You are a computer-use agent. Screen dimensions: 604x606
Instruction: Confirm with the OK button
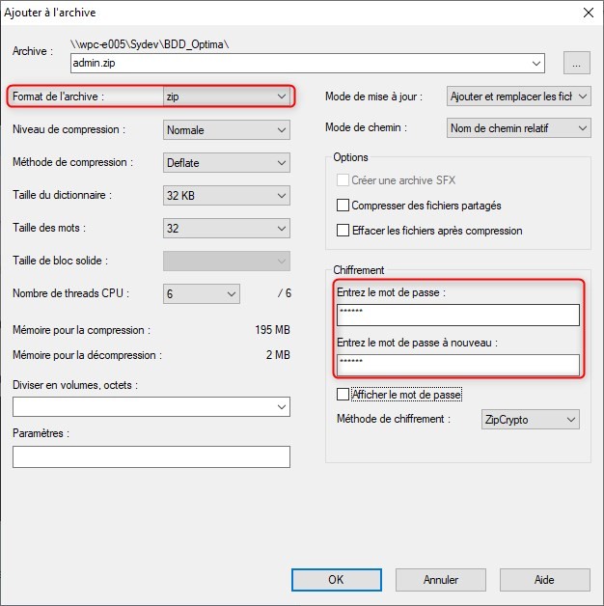pyautogui.click(x=337, y=580)
